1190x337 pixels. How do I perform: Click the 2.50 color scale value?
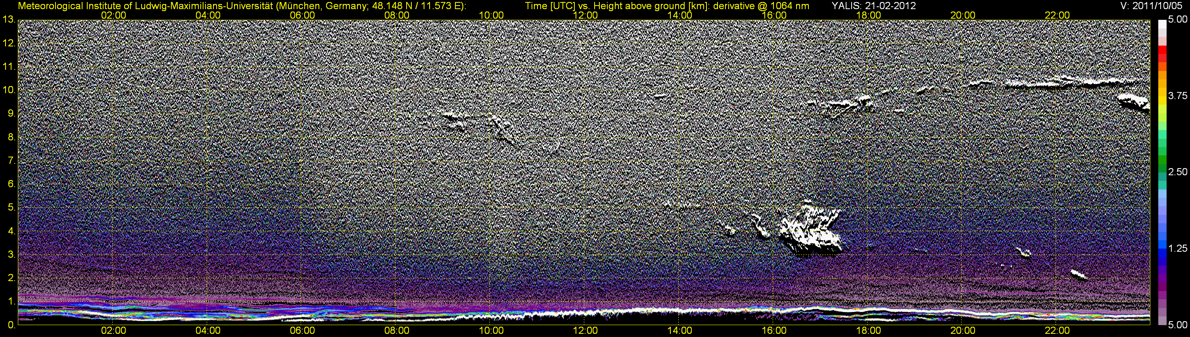[1178, 172]
